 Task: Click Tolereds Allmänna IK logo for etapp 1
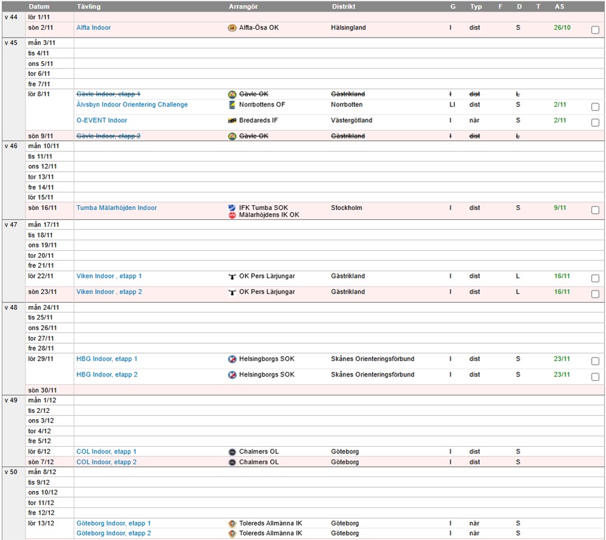pyautogui.click(x=231, y=524)
